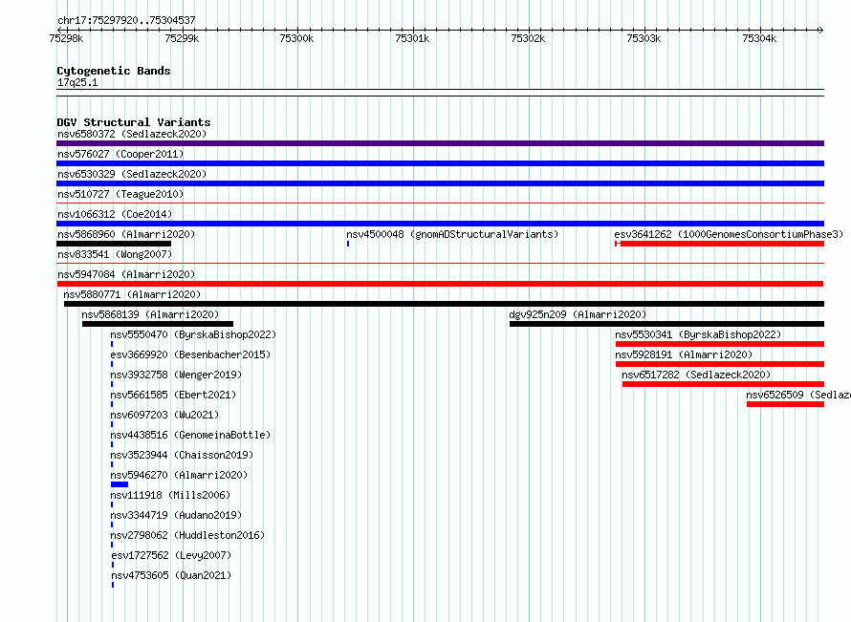Click esv3641262 (1000GenomesConsortiumPhase3) label
Image resolution: width=851 pixels, height=622 pixels.
(729, 234)
